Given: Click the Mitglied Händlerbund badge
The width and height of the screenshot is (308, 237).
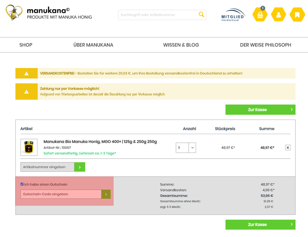Looking at the screenshot, I should click(x=233, y=15).
